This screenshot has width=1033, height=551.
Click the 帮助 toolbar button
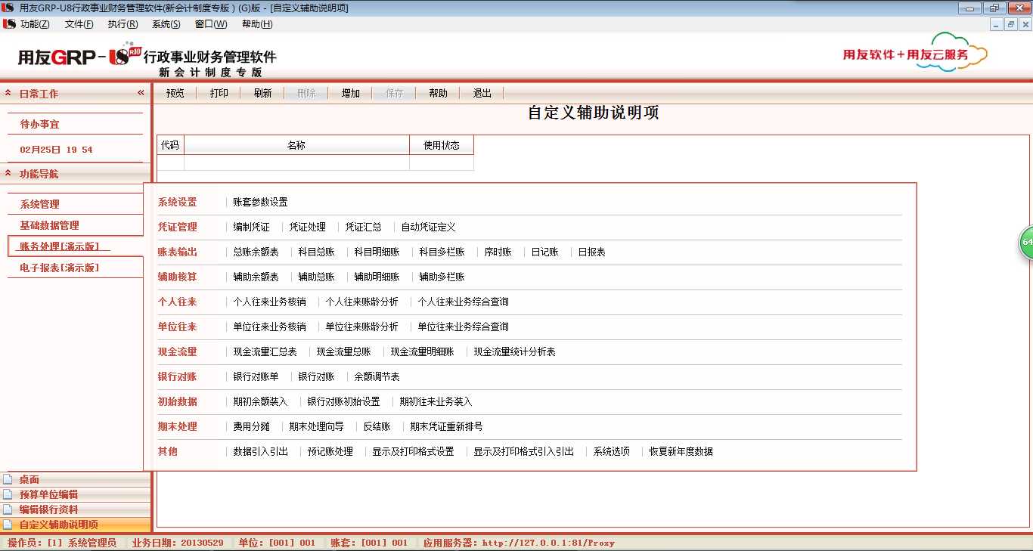tap(439, 94)
